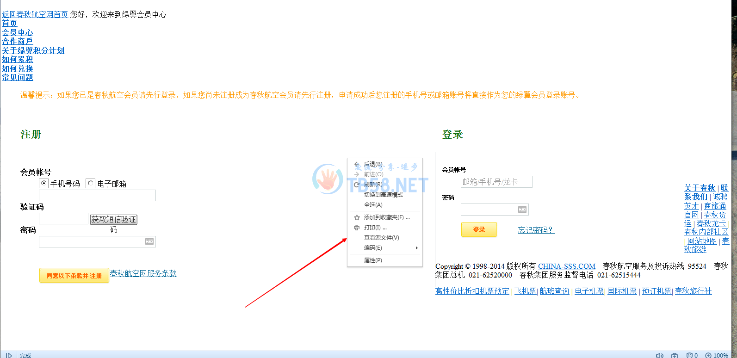
Task: Click the registration 密码 input field
Action: [x=97, y=241]
